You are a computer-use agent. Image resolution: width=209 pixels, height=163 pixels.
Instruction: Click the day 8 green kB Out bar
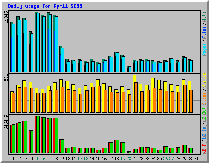[x=56, y=136]
